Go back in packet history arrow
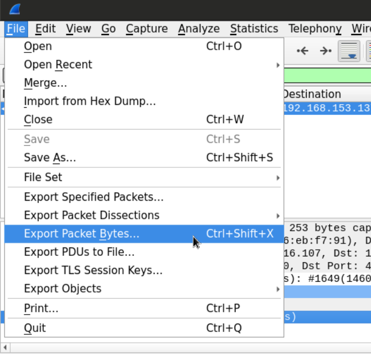Viewport: 371px width, 354px height. [303, 51]
